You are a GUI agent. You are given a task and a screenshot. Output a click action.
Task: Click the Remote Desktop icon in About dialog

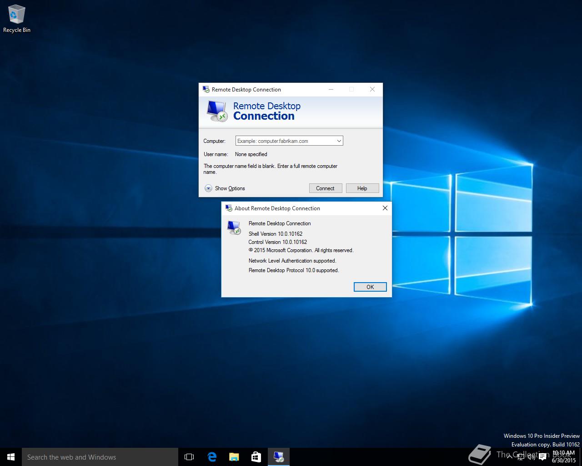click(234, 227)
